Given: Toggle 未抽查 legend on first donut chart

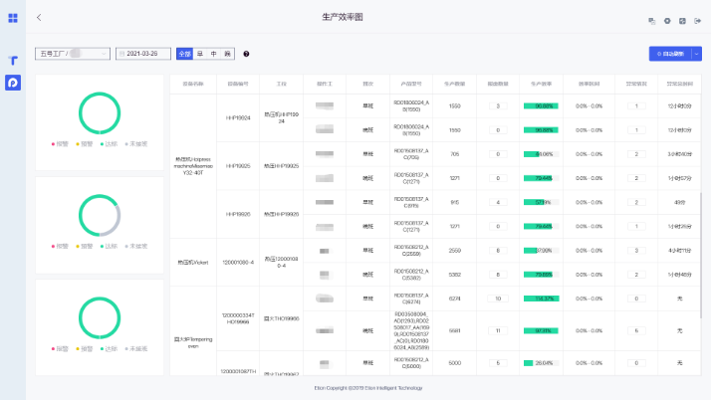Looking at the screenshot, I should 136,144.
